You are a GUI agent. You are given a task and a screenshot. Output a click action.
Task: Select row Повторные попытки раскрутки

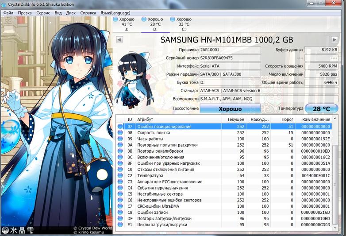[x=224, y=145]
